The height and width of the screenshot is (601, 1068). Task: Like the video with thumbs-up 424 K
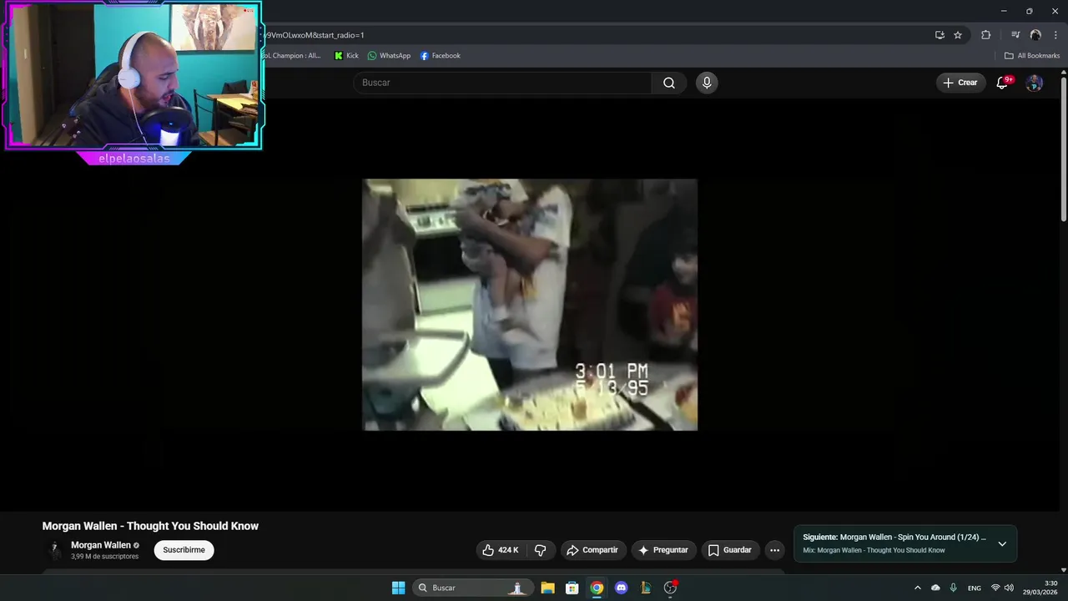[x=500, y=550]
